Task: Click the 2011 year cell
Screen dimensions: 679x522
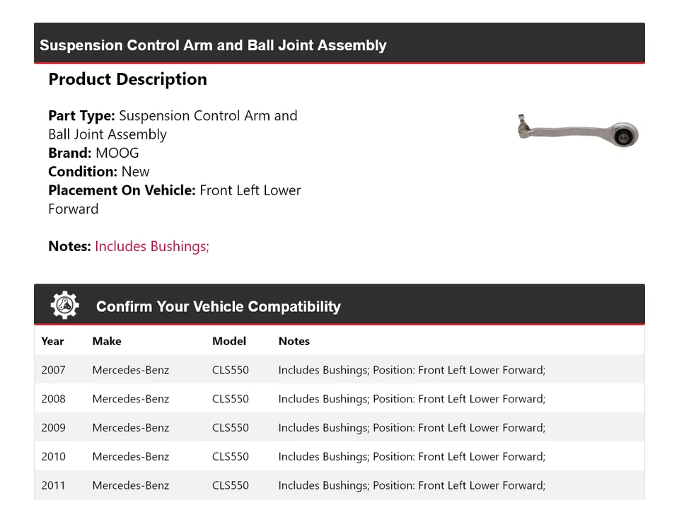Action: click(53, 486)
